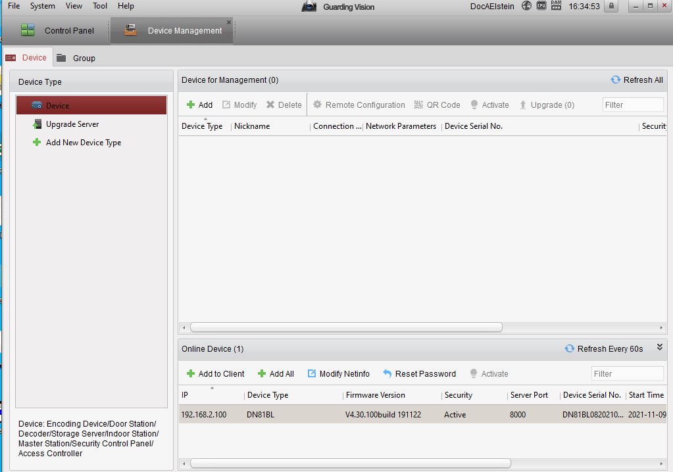Click the Refresh All button
Screen dimensions: 673x472
637,80
